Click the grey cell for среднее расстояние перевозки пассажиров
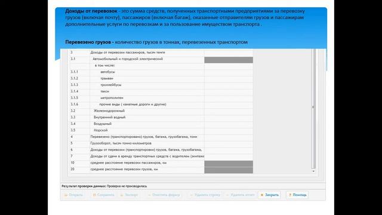This screenshot has height=215, width=382. (229, 164)
